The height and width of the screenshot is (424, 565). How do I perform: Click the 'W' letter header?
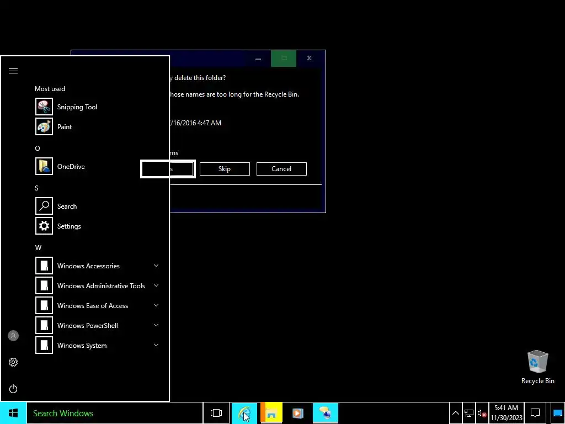point(38,248)
